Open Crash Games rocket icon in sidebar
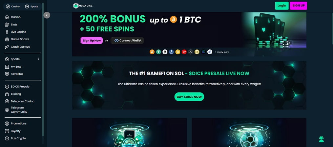This screenshot has width=333, height=147. 7,47
